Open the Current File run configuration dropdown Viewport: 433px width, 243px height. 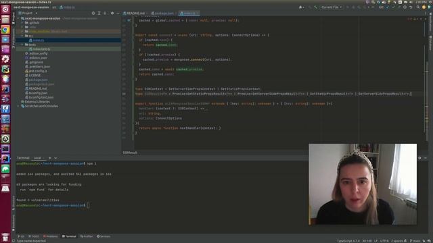(332, 7)
